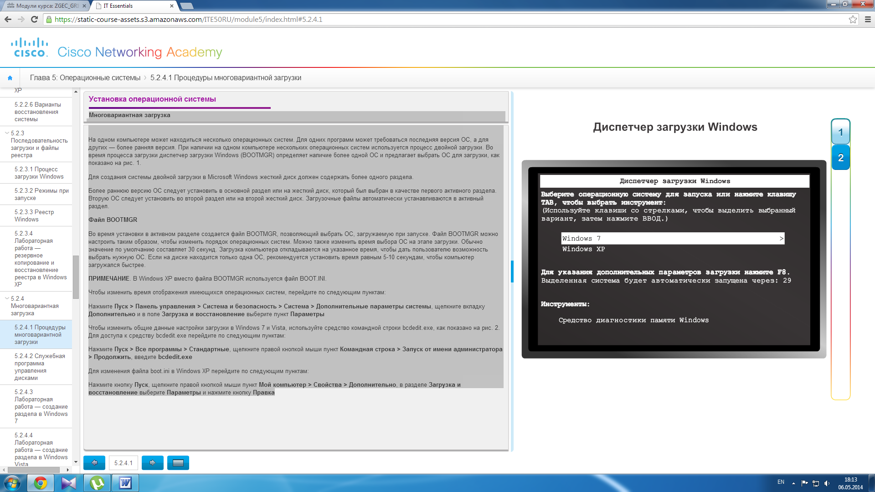875x492 pixels.
Task: Click the address bar URL
Action: (188, 20)
